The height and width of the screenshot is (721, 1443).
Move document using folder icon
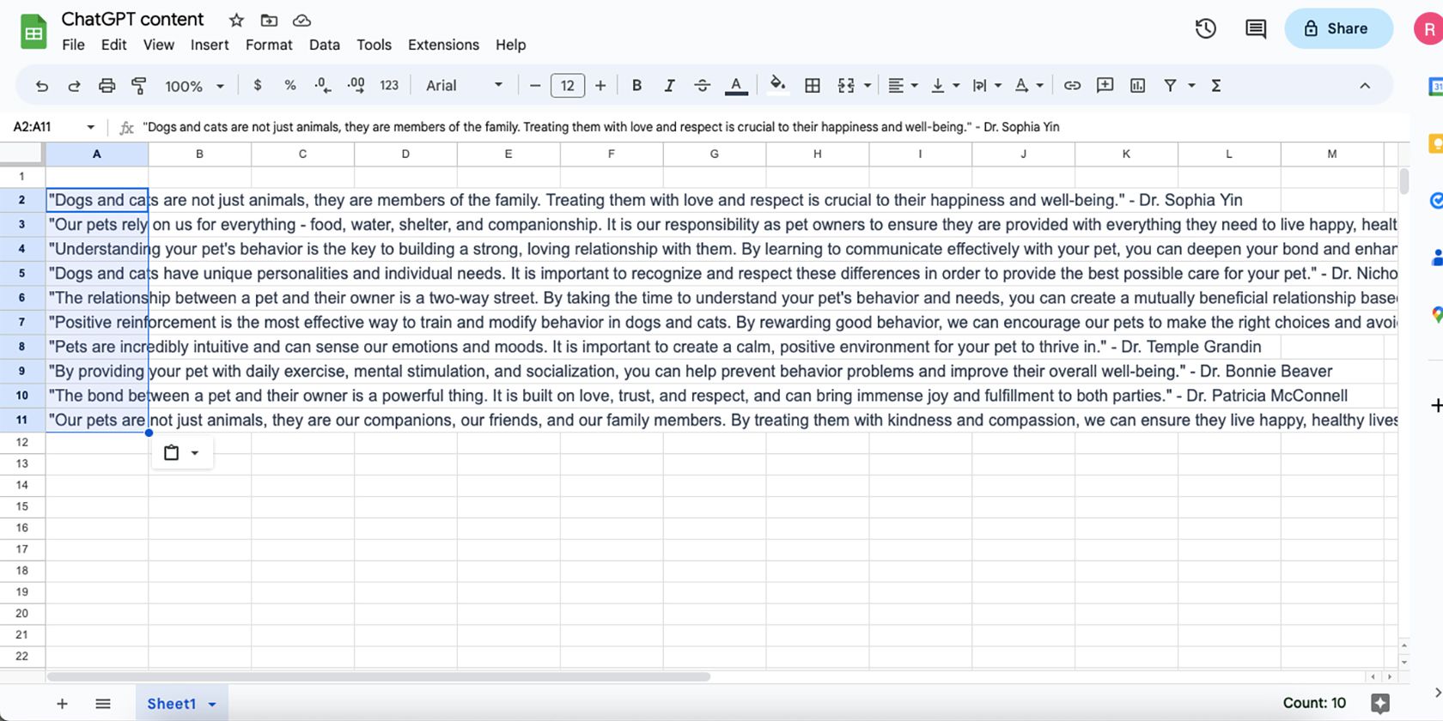tap(269, 20)
